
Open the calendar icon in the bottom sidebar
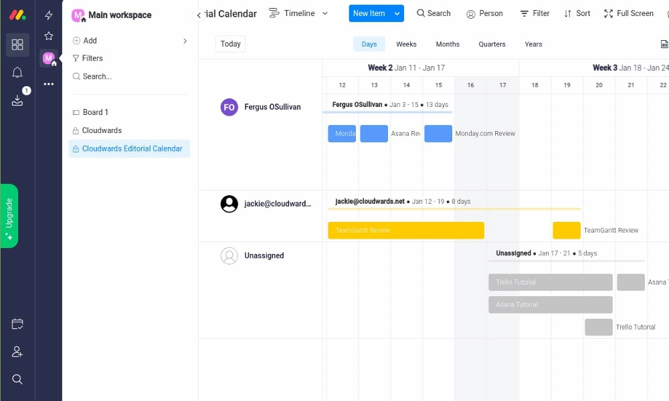(x=17, y=323)
